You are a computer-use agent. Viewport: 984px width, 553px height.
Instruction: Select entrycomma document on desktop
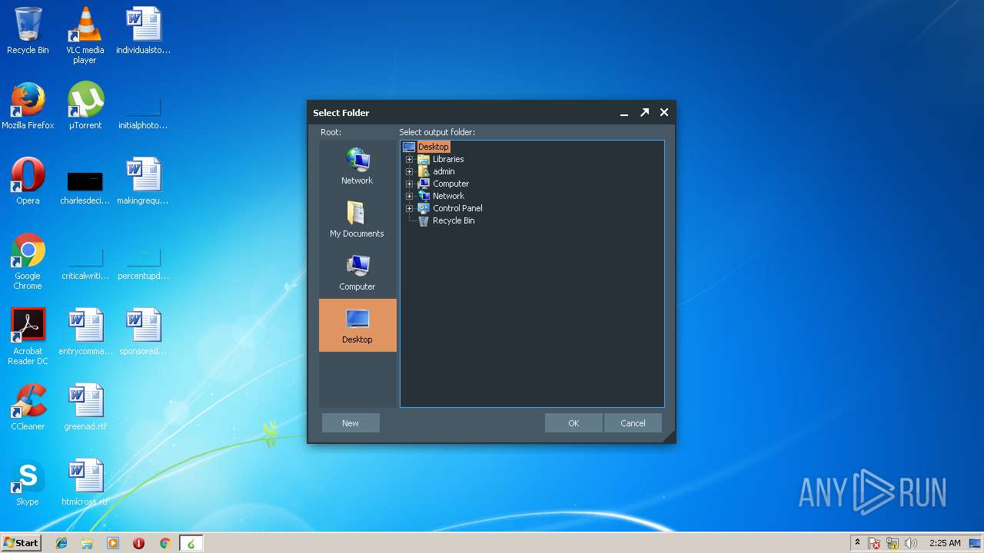coord(85,332)
